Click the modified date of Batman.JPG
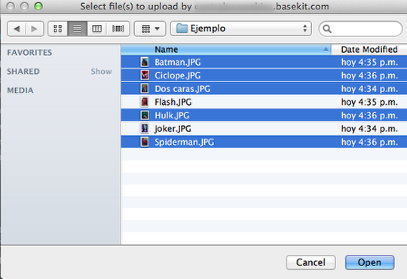The image size is (407, 279). click(x=369, y=63)
